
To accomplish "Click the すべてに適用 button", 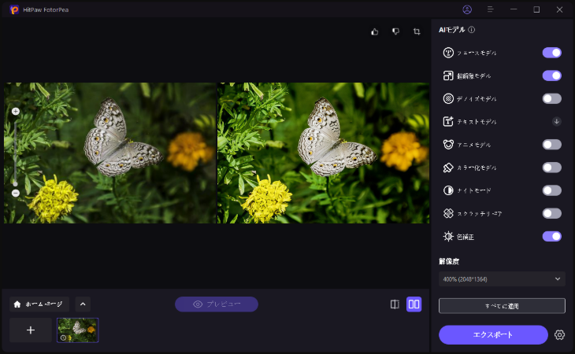I will (502, 306).
